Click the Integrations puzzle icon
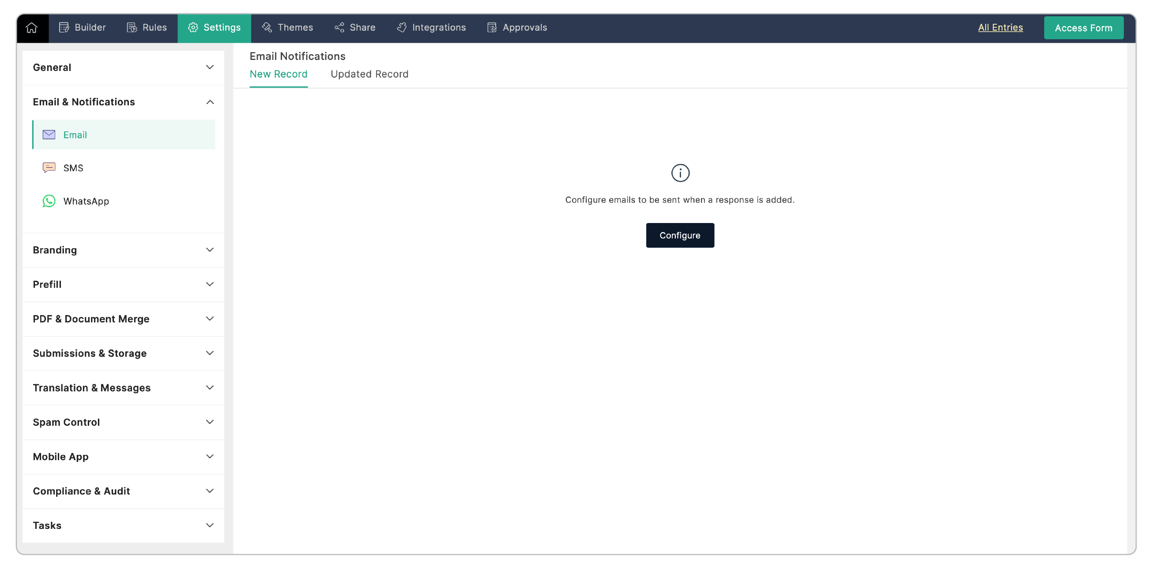Screen dimensions: 1153x569 [402, 28]
